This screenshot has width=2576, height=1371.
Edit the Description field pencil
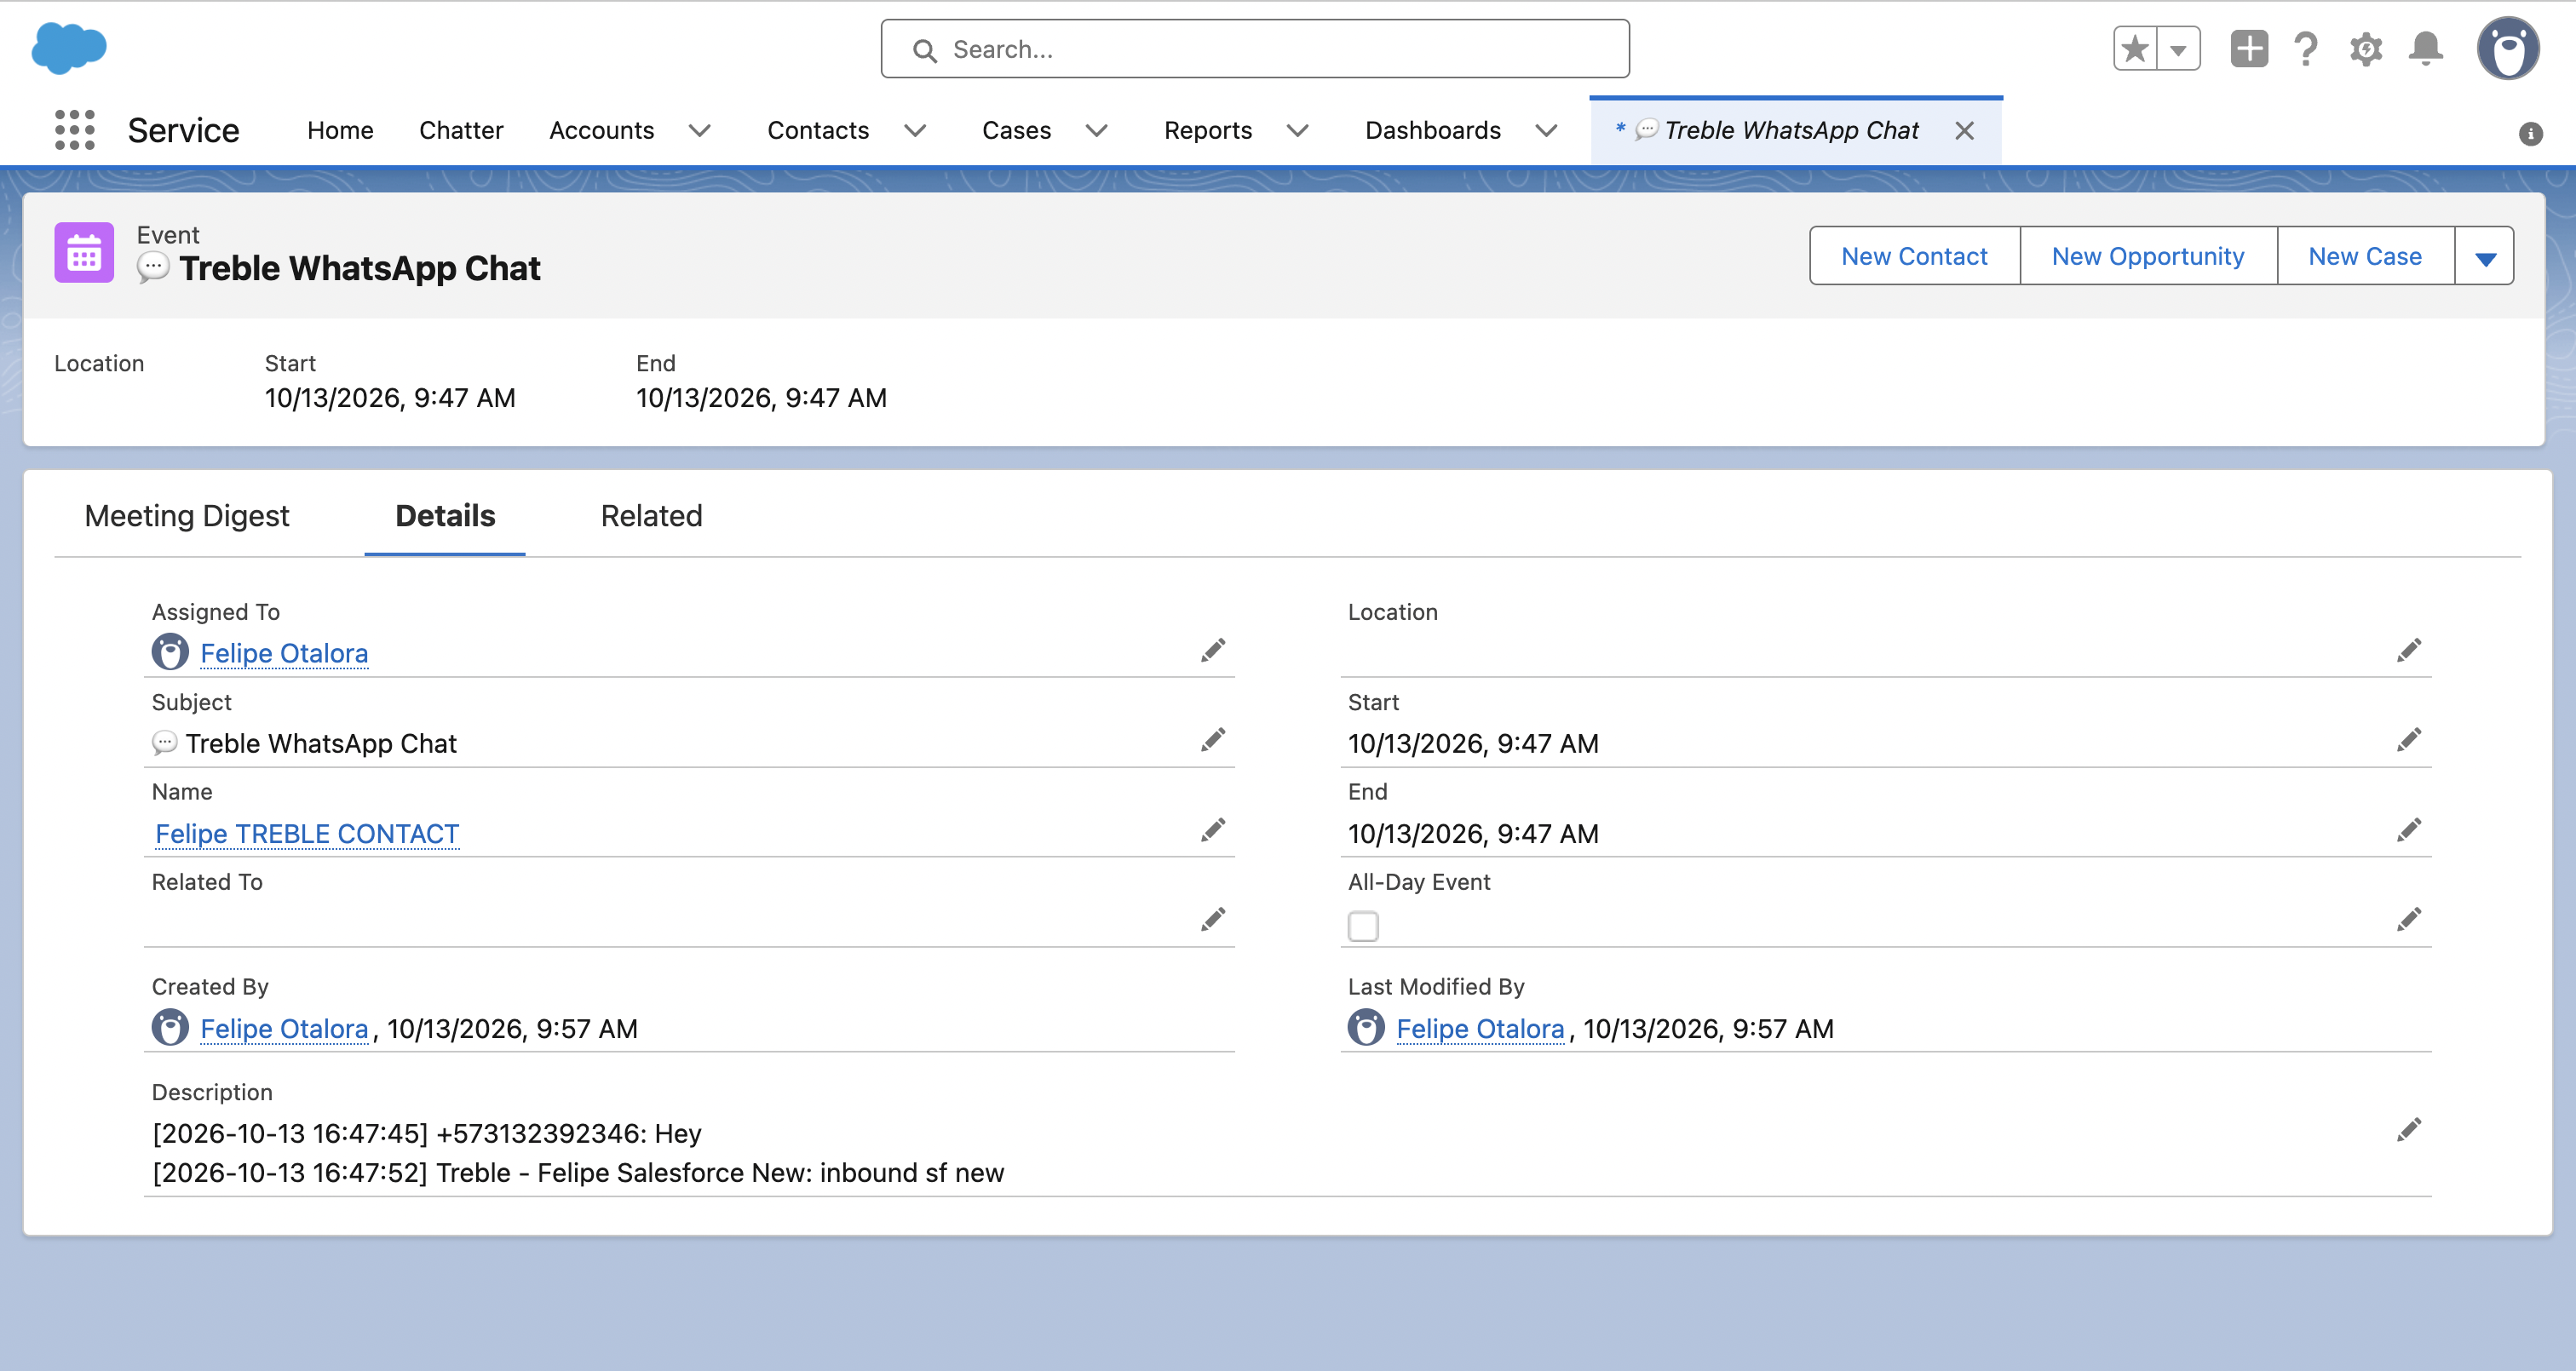[x=2409, y=1130]
